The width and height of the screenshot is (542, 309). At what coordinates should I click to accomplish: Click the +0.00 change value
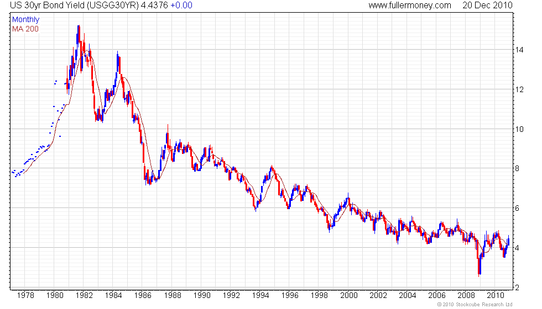click(181, 6)
